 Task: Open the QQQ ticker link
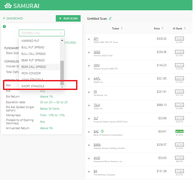click(97, 52)
